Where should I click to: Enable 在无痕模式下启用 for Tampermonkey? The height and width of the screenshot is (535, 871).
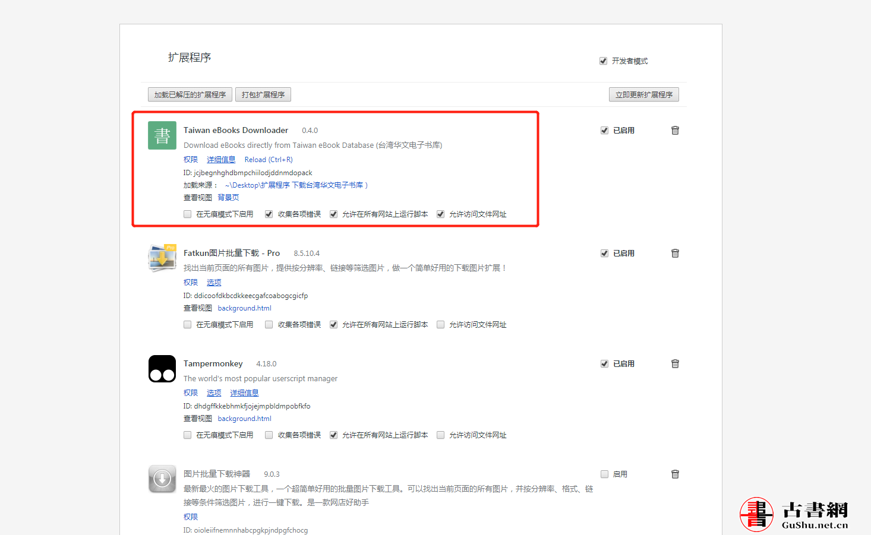click(187, 435)
